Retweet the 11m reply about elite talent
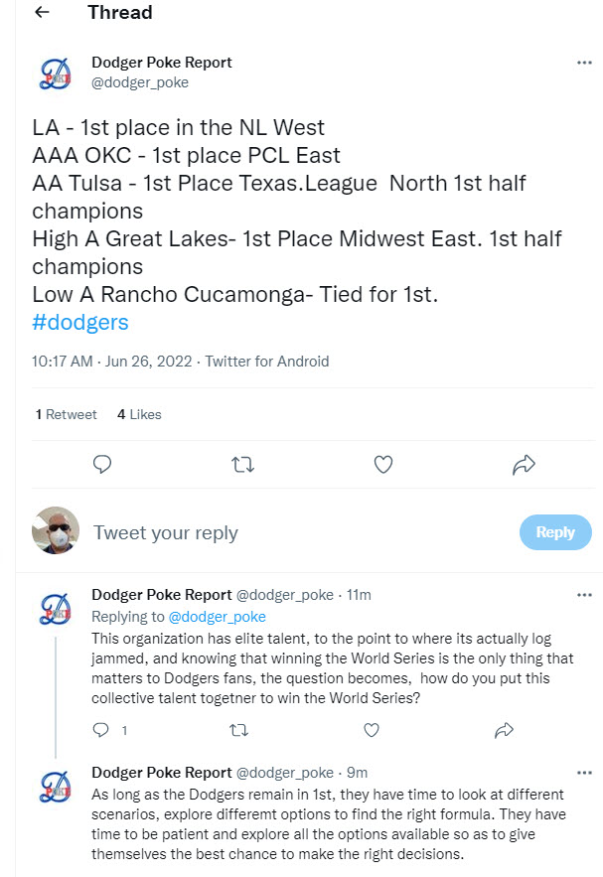Viewport: 603px width, 877px height. tap(237, 730)
